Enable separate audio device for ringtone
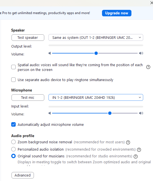The width and height of the screenshot is (153, 181). pos(13,80)
